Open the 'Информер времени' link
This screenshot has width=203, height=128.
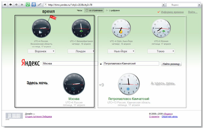[x=172, y=12]
